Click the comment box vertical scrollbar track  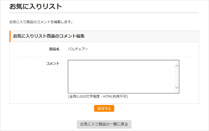pos(177,77)
